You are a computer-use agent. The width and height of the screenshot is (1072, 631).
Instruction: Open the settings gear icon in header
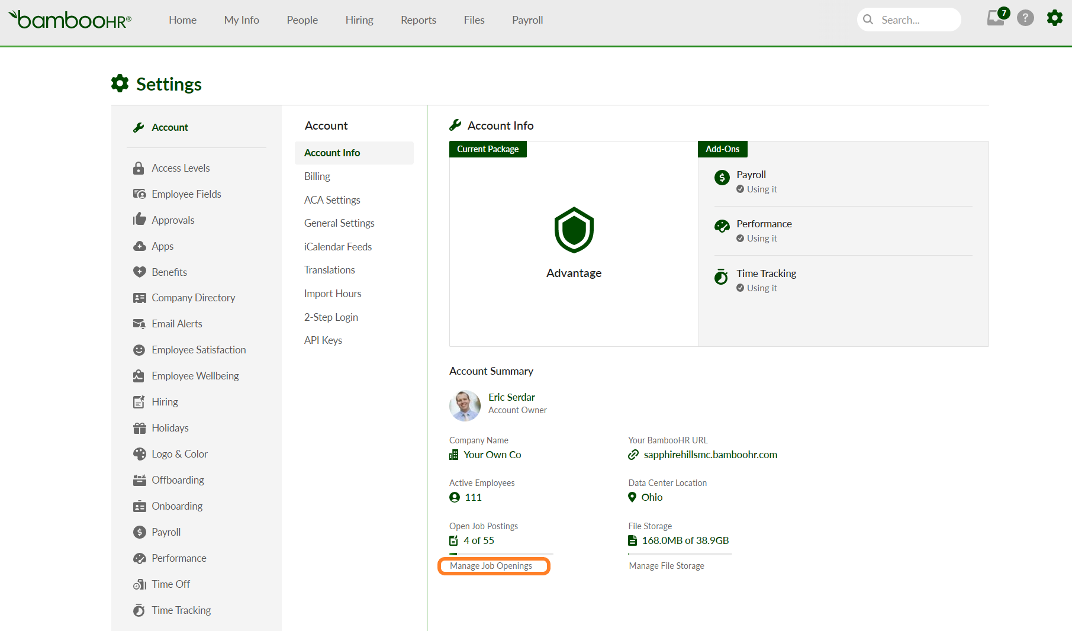pos(1055,18)
